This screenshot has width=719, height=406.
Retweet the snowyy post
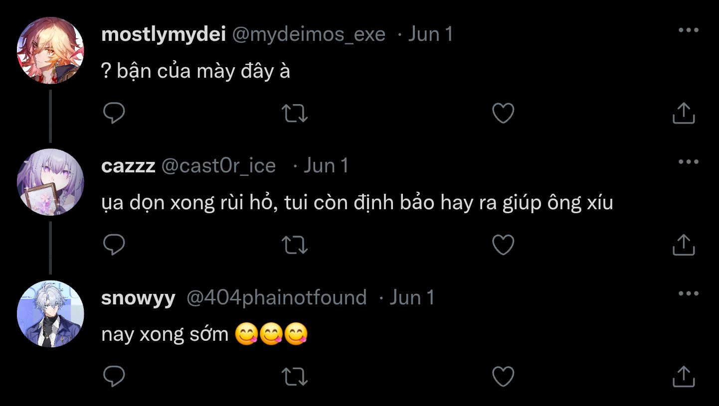(x=295, y=377)
